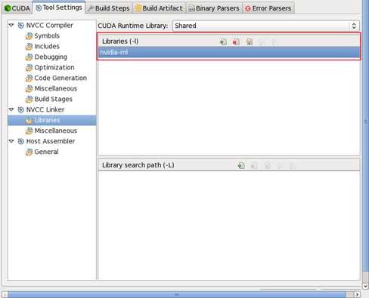
Task: Collapse the Host Assembler tree node triangle
Action: [x=11, y=141]
